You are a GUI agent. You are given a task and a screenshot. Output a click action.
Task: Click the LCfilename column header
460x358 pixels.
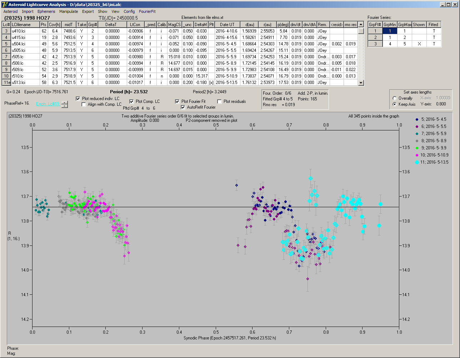tap(25, 25)
